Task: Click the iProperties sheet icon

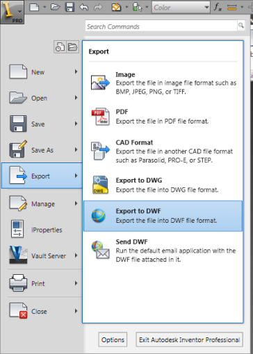Action: click(x=17, y=229)
